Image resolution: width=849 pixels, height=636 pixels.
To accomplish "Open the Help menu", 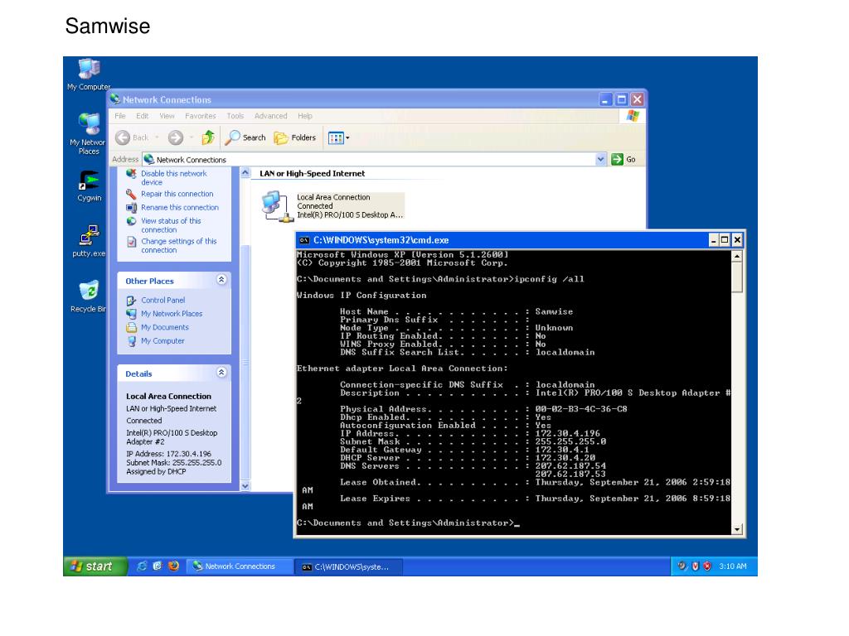I will tap(305, 116).
